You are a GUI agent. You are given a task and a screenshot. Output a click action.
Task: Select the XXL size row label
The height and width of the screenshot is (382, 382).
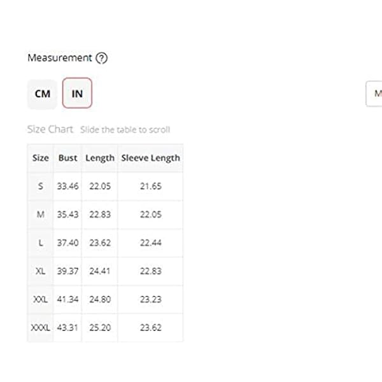40,299
